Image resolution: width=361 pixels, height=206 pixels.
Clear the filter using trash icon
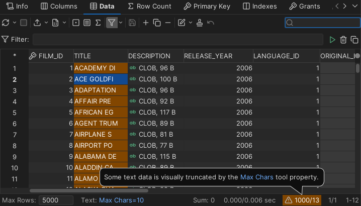(x=343, y=40)
